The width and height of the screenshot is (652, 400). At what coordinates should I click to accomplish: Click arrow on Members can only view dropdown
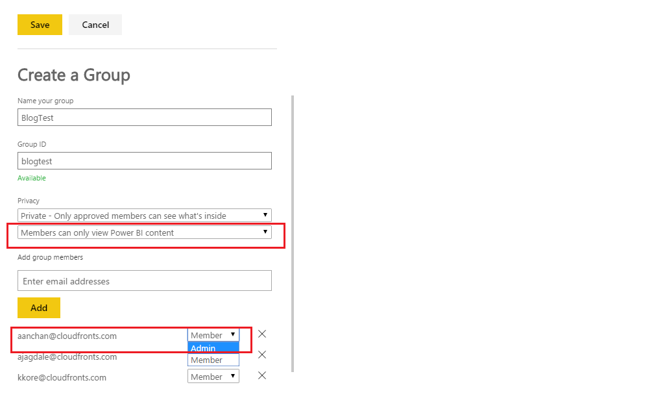pyautogui.click(x=265, y=232)
